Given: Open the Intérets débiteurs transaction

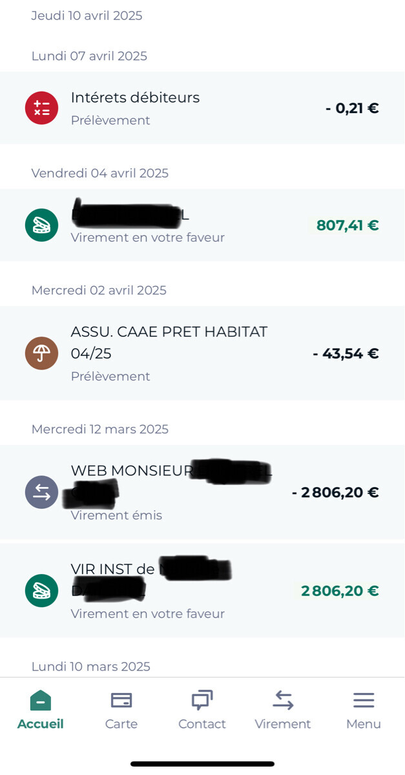Looking at the screenshot, I should tap(135, 98).
